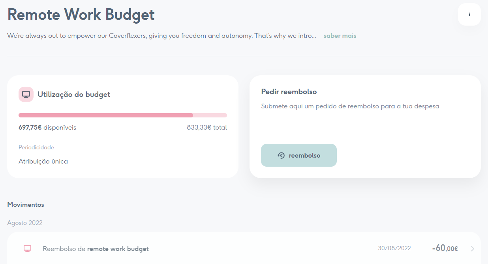488x264 pixels.
Task: Click the "Utilização do budget" heading
Action: point(73,94)
